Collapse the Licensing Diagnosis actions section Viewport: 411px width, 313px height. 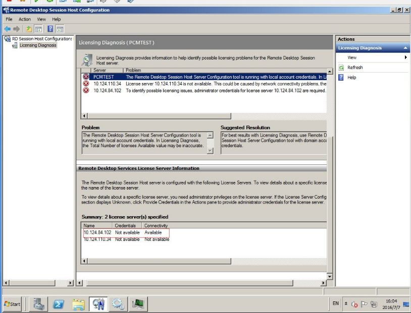click(405, 48)
